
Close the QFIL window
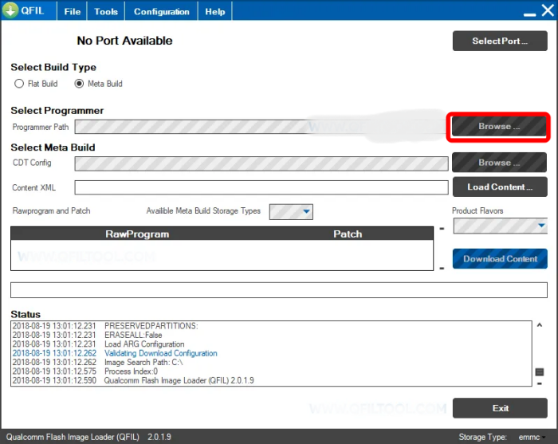[x=548, y=10]
